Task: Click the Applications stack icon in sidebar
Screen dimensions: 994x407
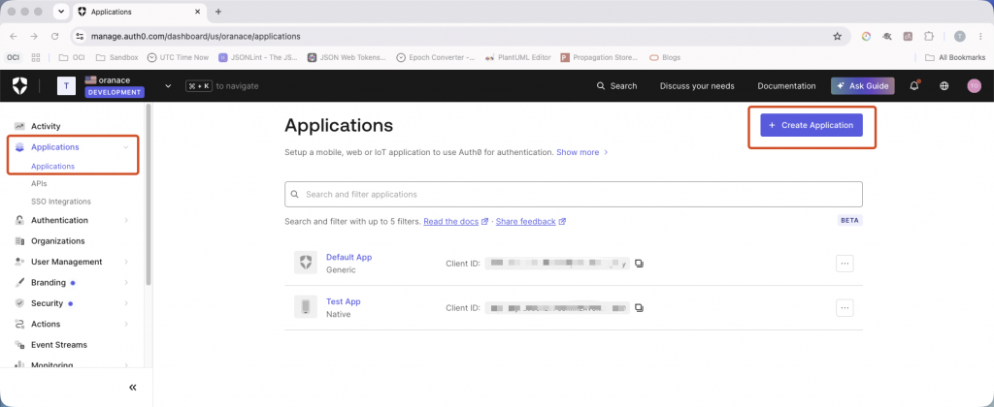Action: point(19,147)
